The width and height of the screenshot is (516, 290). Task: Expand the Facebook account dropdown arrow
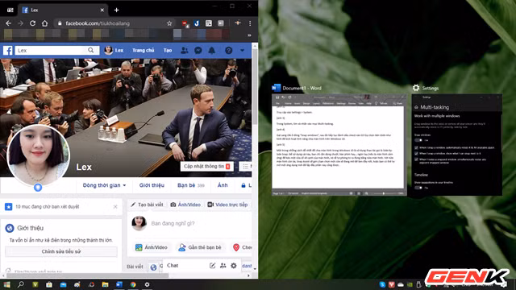242,50
